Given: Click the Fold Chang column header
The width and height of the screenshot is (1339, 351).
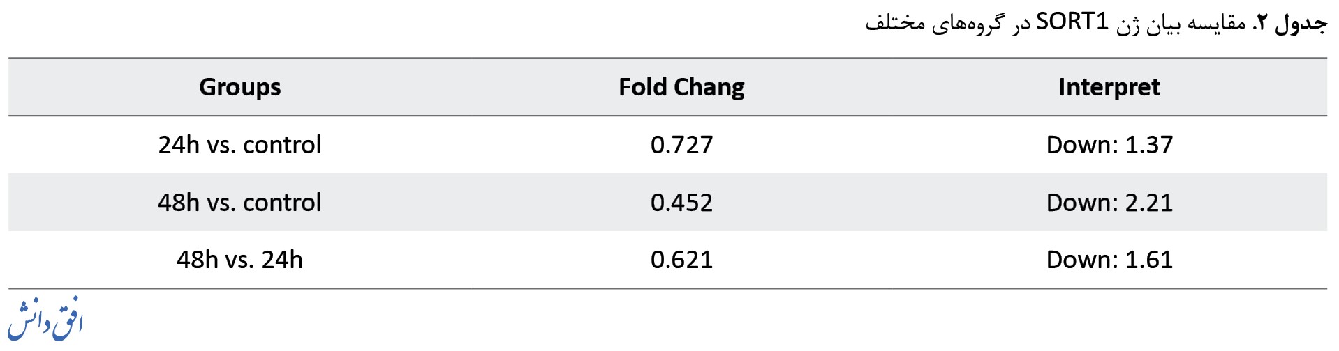Looking at the screenshot, I should pyautogui.click(x=681, y=87).
